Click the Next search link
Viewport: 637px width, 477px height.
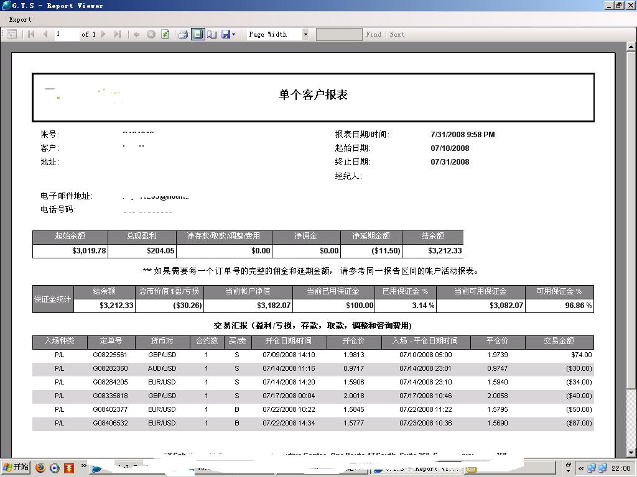pos(397,35)
